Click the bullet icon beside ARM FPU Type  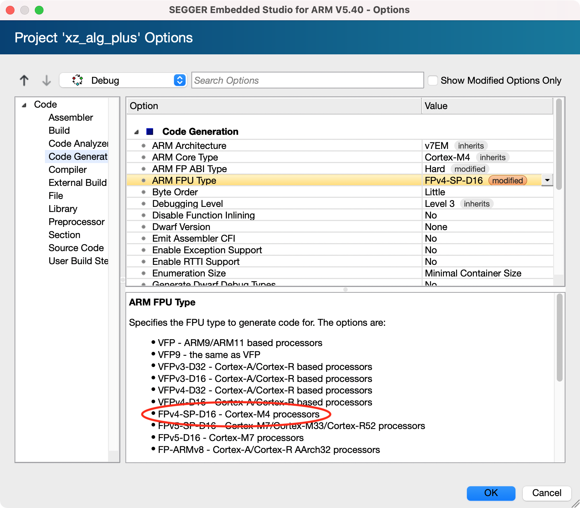[144, 180]
